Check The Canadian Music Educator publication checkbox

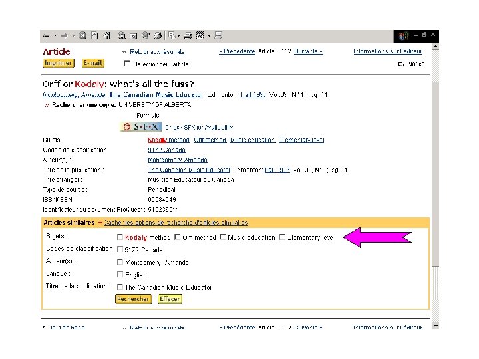click(x=120, y=287)
